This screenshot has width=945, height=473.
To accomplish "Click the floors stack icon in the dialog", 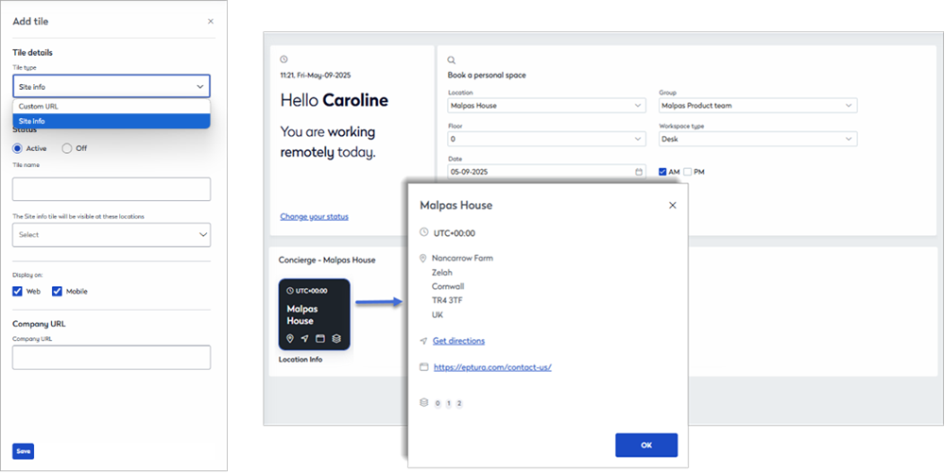I will click(x=423, y=402).
